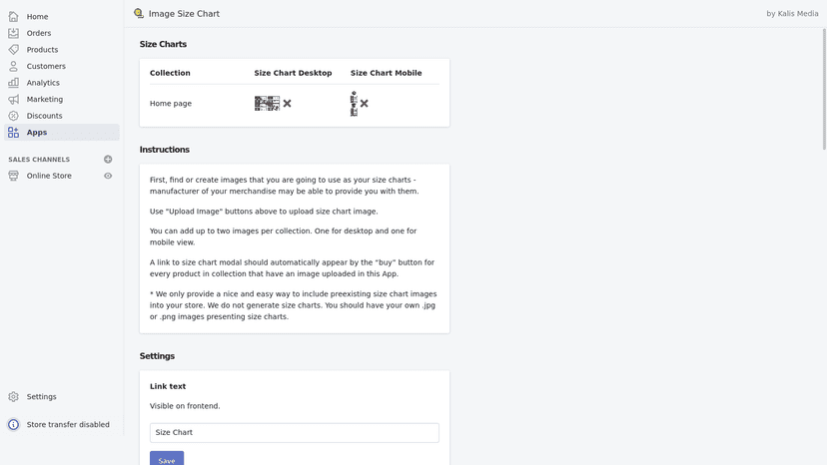Click the Orders inbox icon

(13, 33)
